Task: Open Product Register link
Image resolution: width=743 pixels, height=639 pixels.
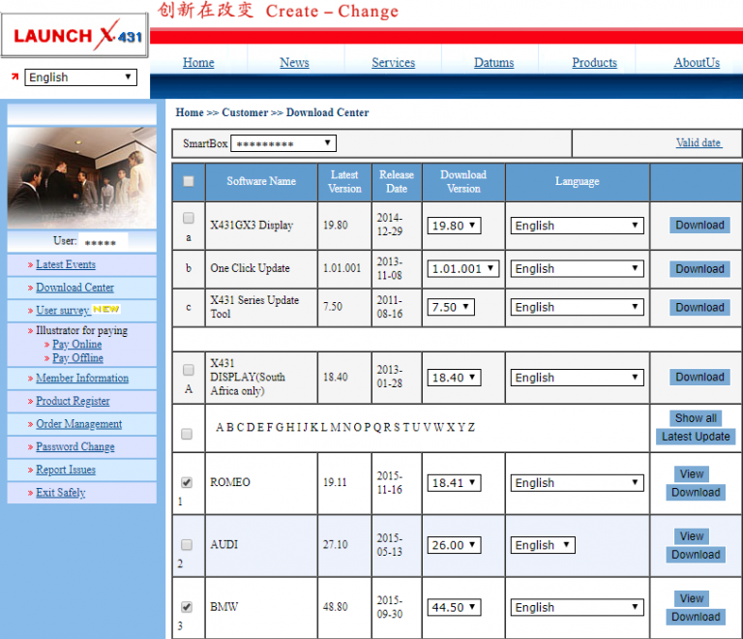Action: click(73, 401)
